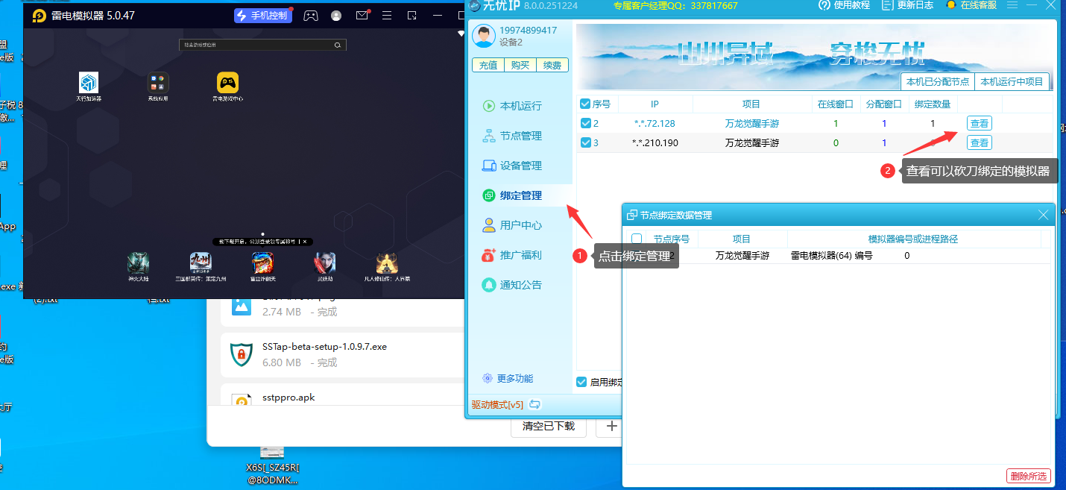Launch the 凡人修仙传 game icon
The image size is (1066, 490).
click(x=386, y=262)
